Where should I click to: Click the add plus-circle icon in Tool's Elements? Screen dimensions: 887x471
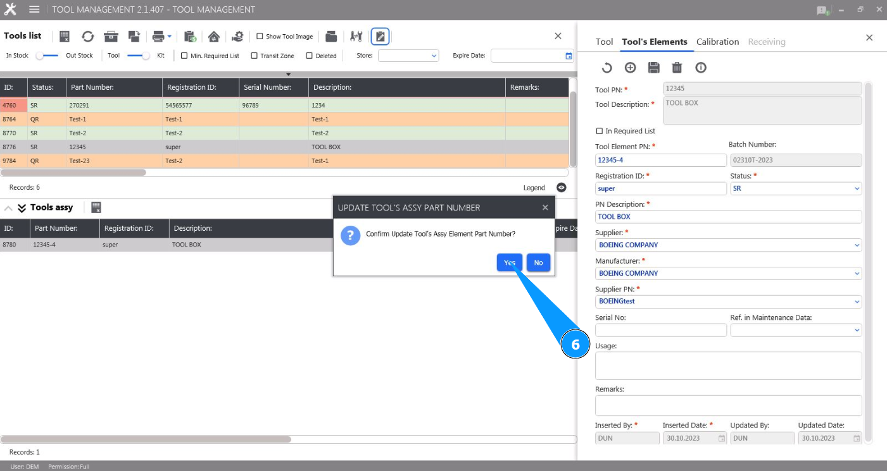(x=630, y=68)
